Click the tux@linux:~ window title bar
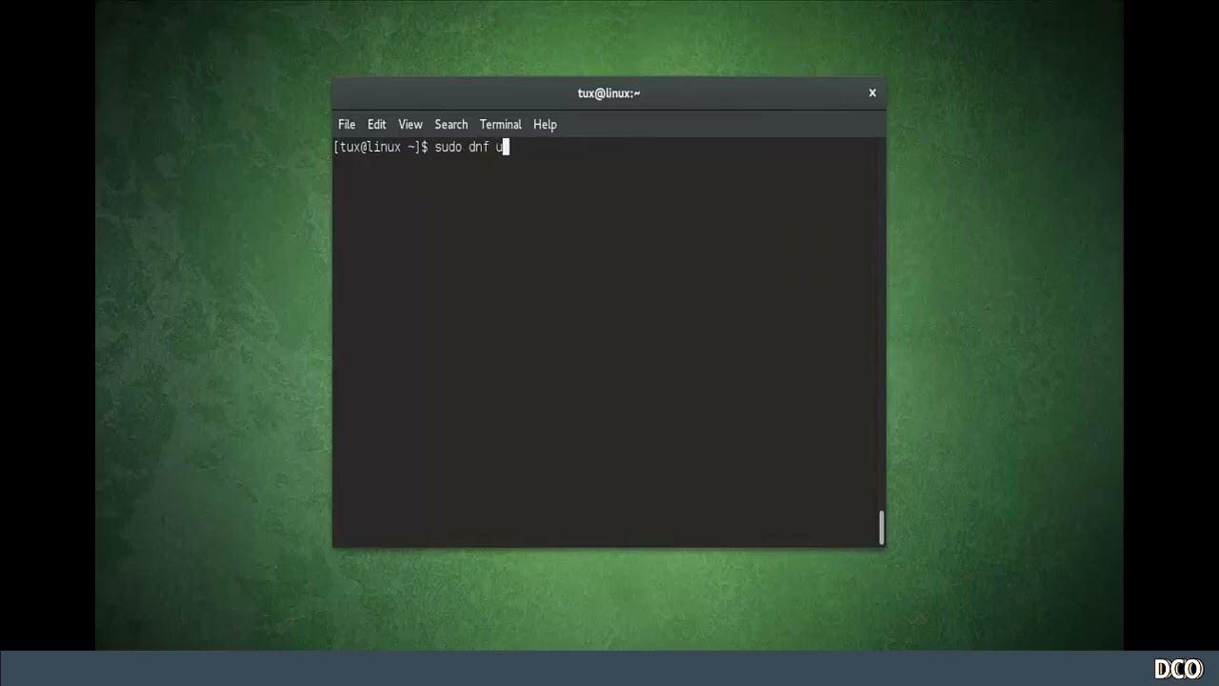Image resolution: width=1219 pixels, height=686 pixels. pyautogui.click(x=609, y=93)
